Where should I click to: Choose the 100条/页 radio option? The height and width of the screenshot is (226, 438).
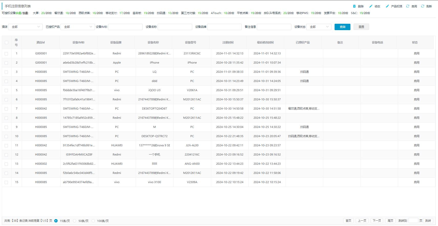point(93,221)
